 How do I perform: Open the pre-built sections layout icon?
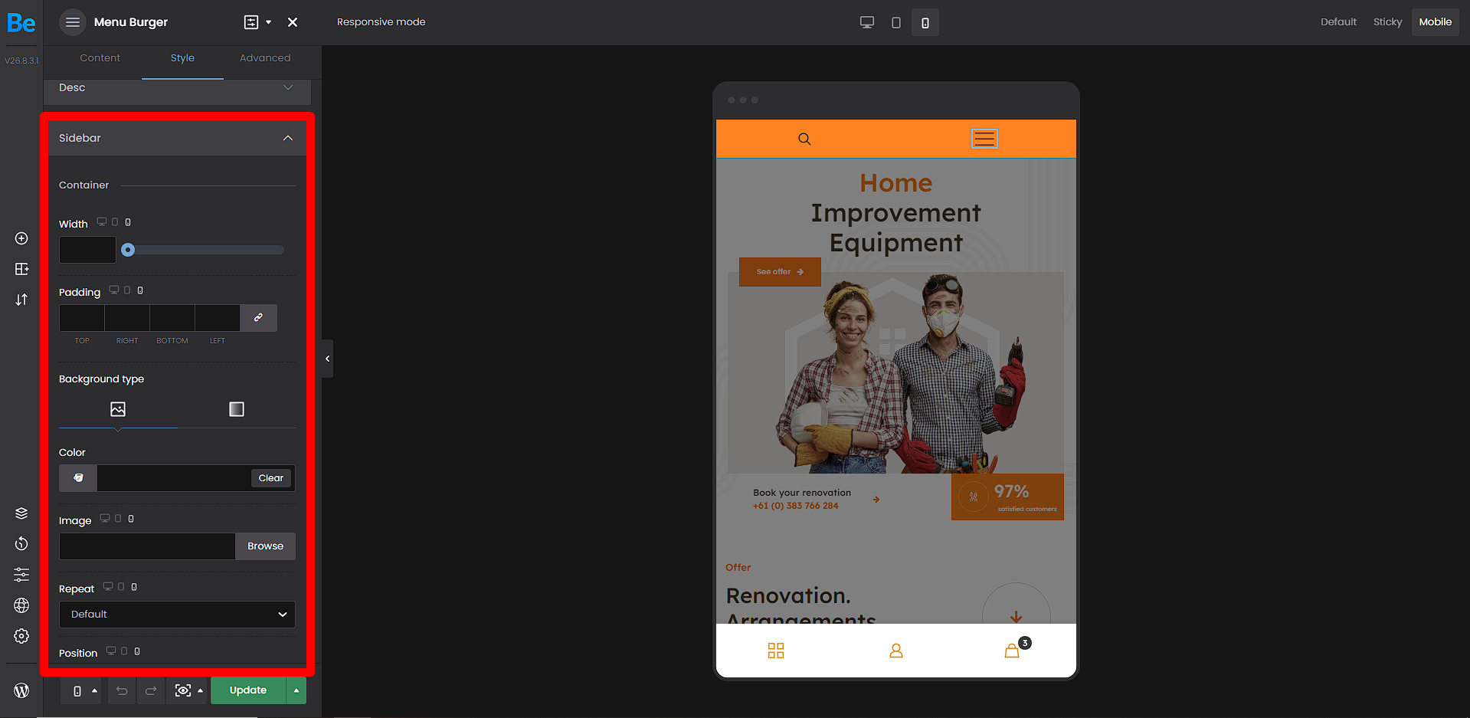tap(21, 269)
